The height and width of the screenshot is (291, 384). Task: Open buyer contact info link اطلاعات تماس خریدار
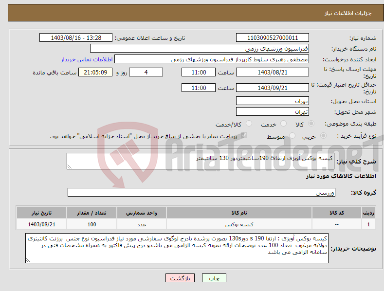(x=87, y=59)
